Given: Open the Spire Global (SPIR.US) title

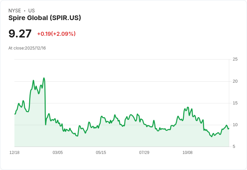Looking at the screenshot, I should click(x=45, y=18).
